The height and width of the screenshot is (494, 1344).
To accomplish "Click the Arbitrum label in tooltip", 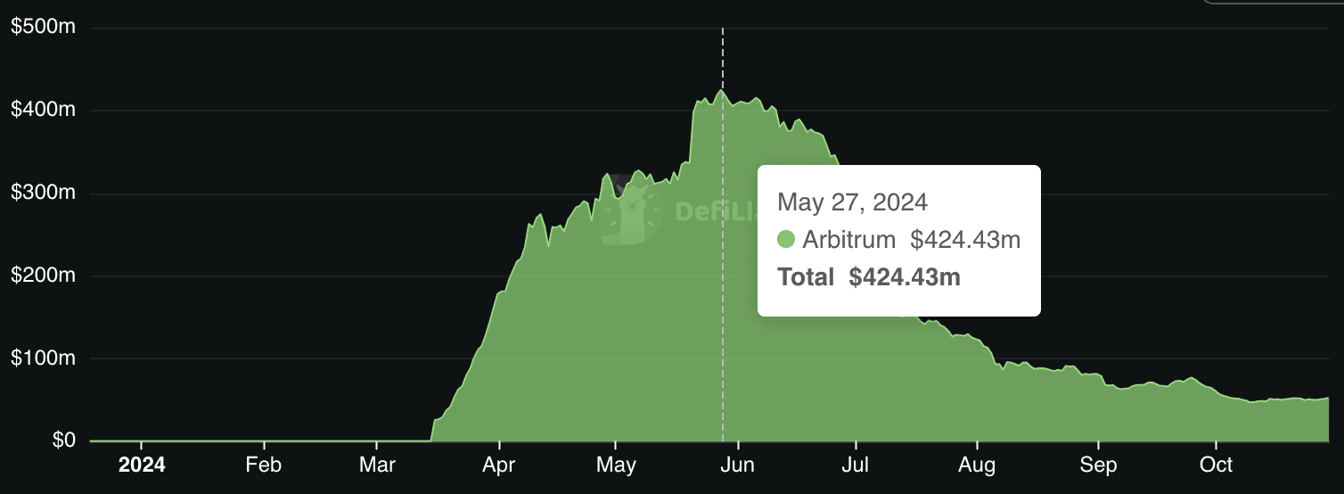I will pyautogui.click(x=849, y=239).
